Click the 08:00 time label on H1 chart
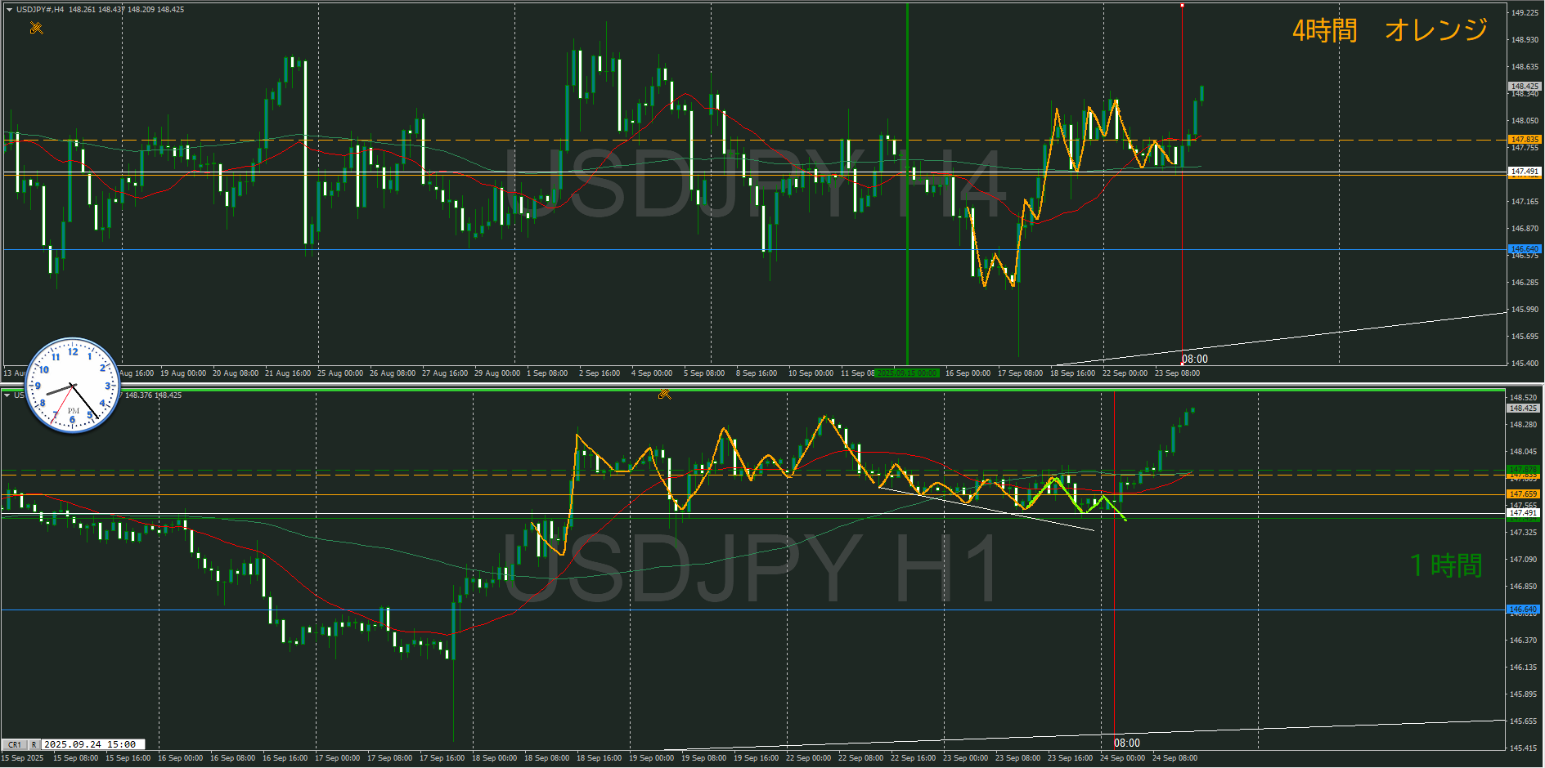1545x768 pixels. (x=1126, y=743)
